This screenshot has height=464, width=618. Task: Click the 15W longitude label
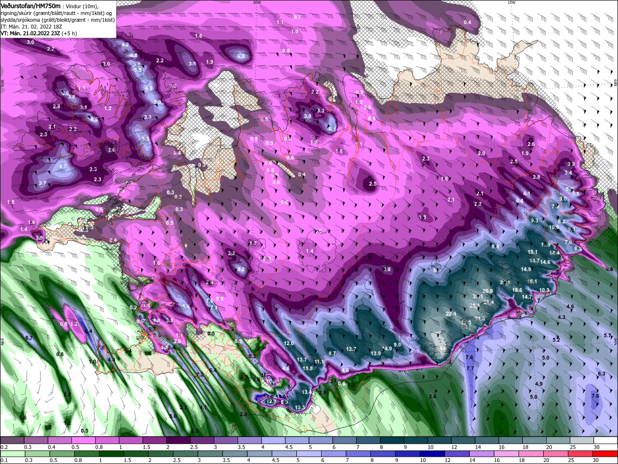[511, 2]
